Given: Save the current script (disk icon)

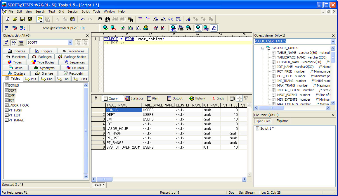Looking at the screenshot, I should pos(22,18).
